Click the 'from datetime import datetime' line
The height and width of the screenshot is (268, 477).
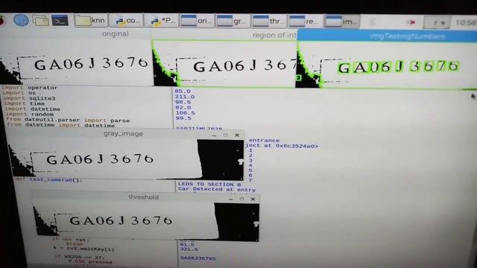coord(61,125)
